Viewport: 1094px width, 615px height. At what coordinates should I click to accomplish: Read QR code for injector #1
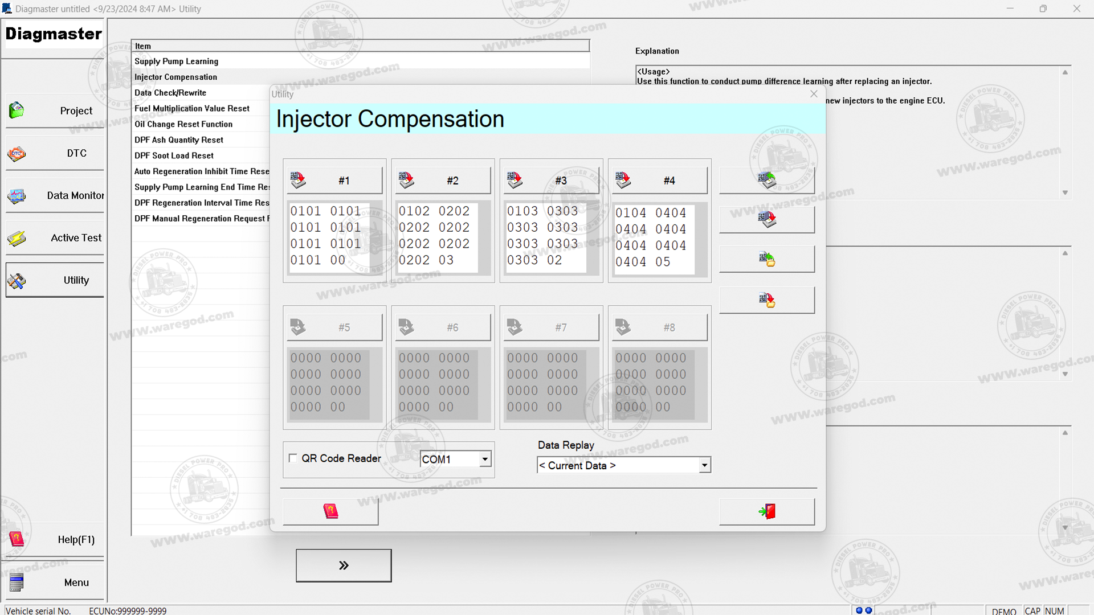coord(298,179)
